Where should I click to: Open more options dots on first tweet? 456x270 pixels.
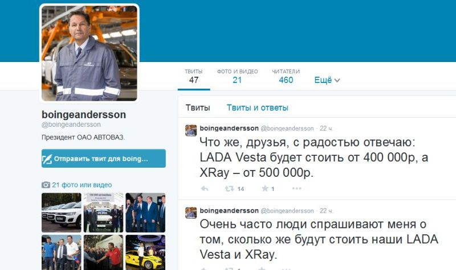coord(296,189)
